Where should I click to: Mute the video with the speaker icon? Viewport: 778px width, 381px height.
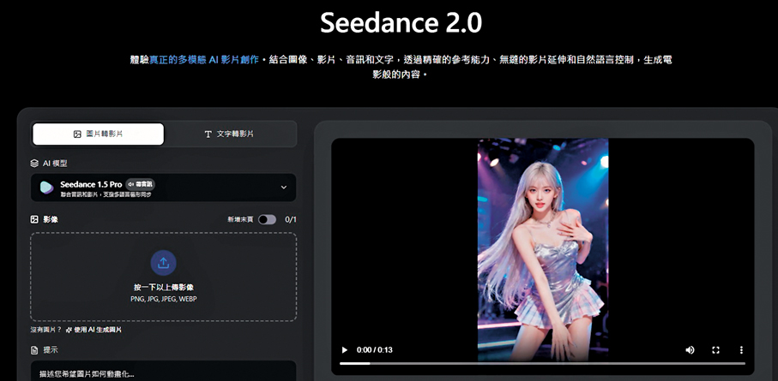pyautogui.click(x=690, y=350)
